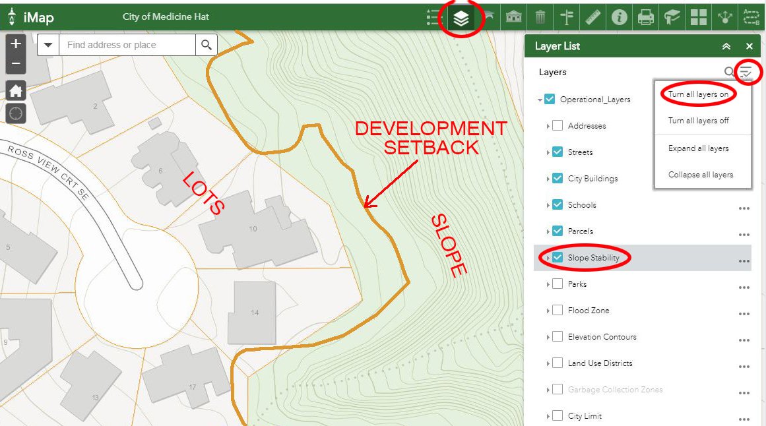Check the Flood Zone layer

click(x=558, y=310)
